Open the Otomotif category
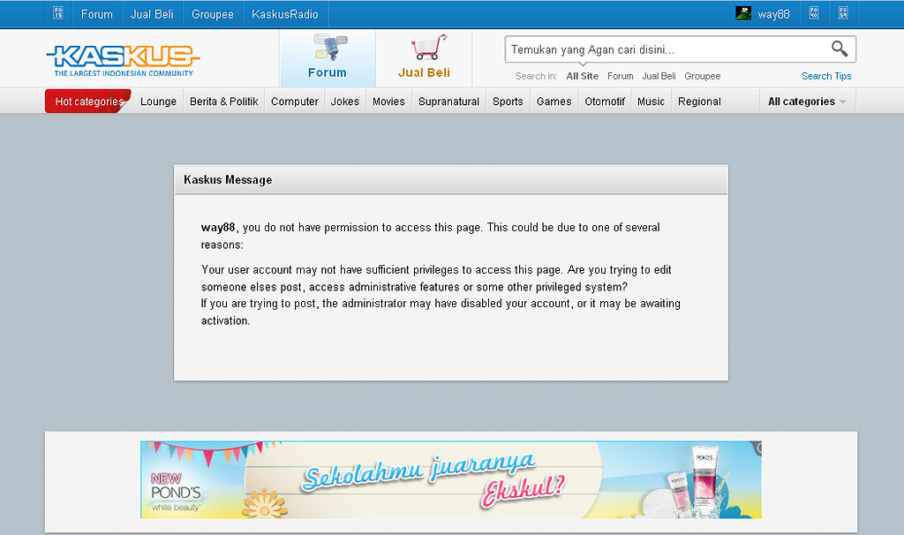Viewport: 904px width, 535px height. [x=605, y=102]
